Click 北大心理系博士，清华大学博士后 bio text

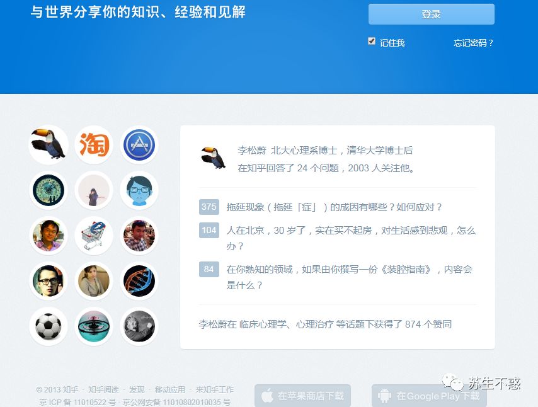point(341,151)
